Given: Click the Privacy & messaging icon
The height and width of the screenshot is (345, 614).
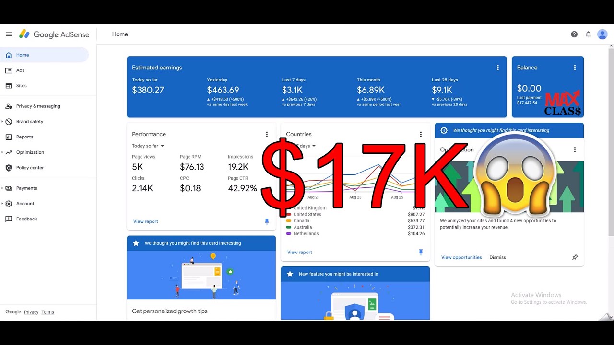Looking at the screenshot, I should [9, 106].
